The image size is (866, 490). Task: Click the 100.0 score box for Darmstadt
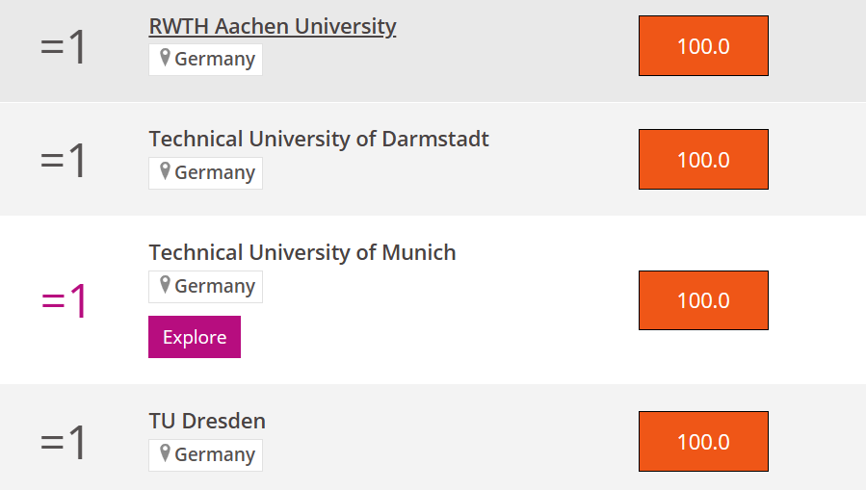(x=703, y=160)
